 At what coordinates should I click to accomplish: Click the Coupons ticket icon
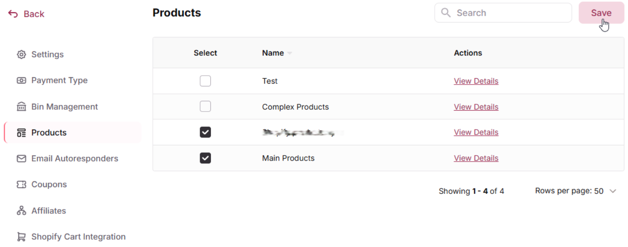pos(21,184)
